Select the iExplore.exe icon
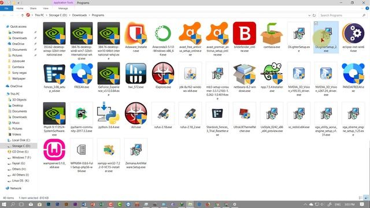This screenshot has width=370, height=208. (x=163, y=73)
